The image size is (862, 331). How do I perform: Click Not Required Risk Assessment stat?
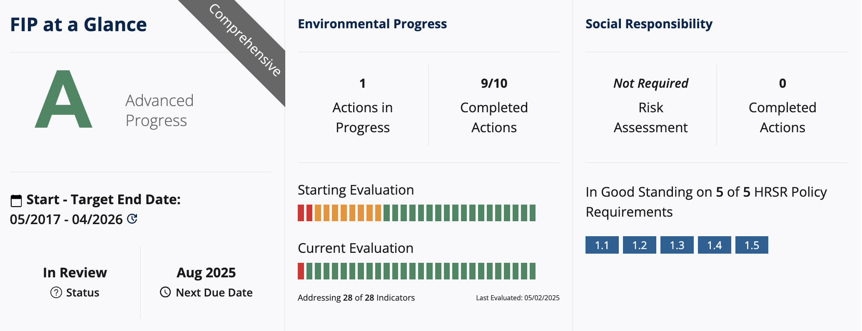pyautogui.click(x=650, y=106)
